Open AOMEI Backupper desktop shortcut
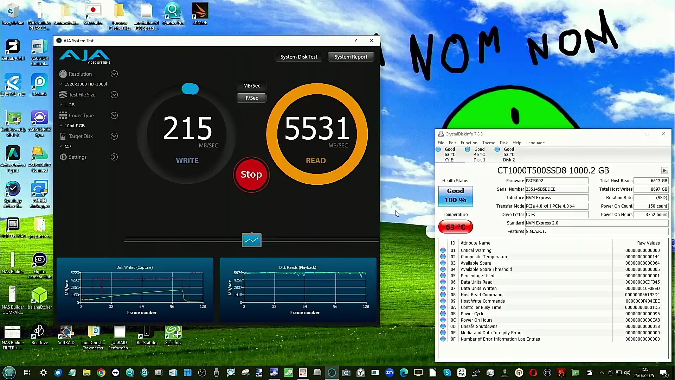Viewport: 675px width, 380px height. coord(39,195)
